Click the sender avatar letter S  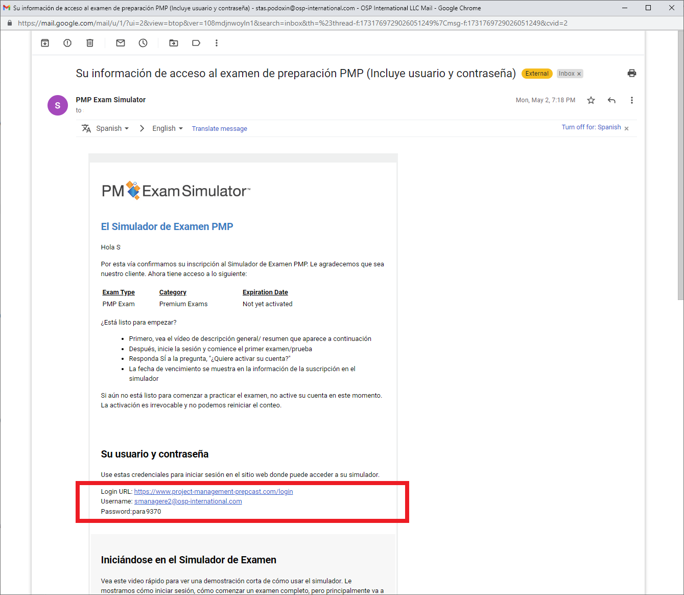pos(58,105)
